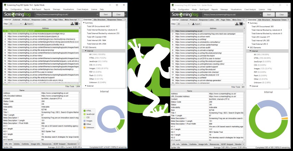
Task: Open Reports menu in right window
Action: [x=214, y=9]
